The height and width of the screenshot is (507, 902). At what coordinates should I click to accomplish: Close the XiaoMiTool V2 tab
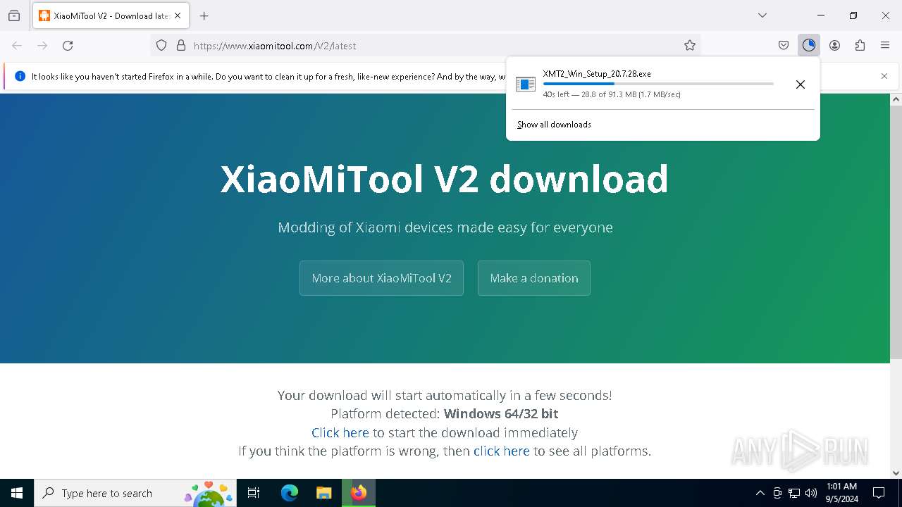point(178,15)
